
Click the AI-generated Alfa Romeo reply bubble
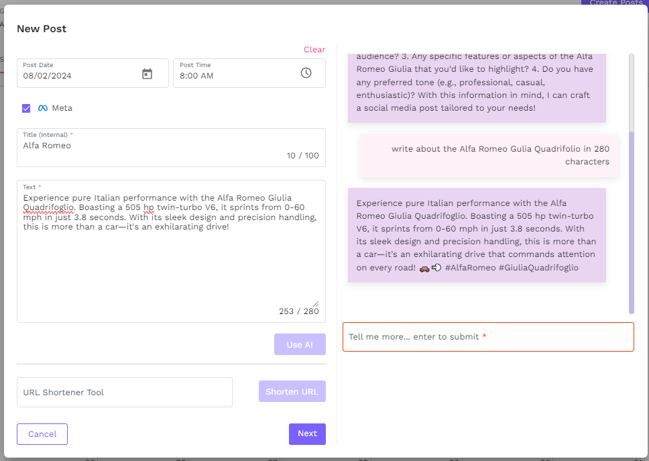[477, 235]
